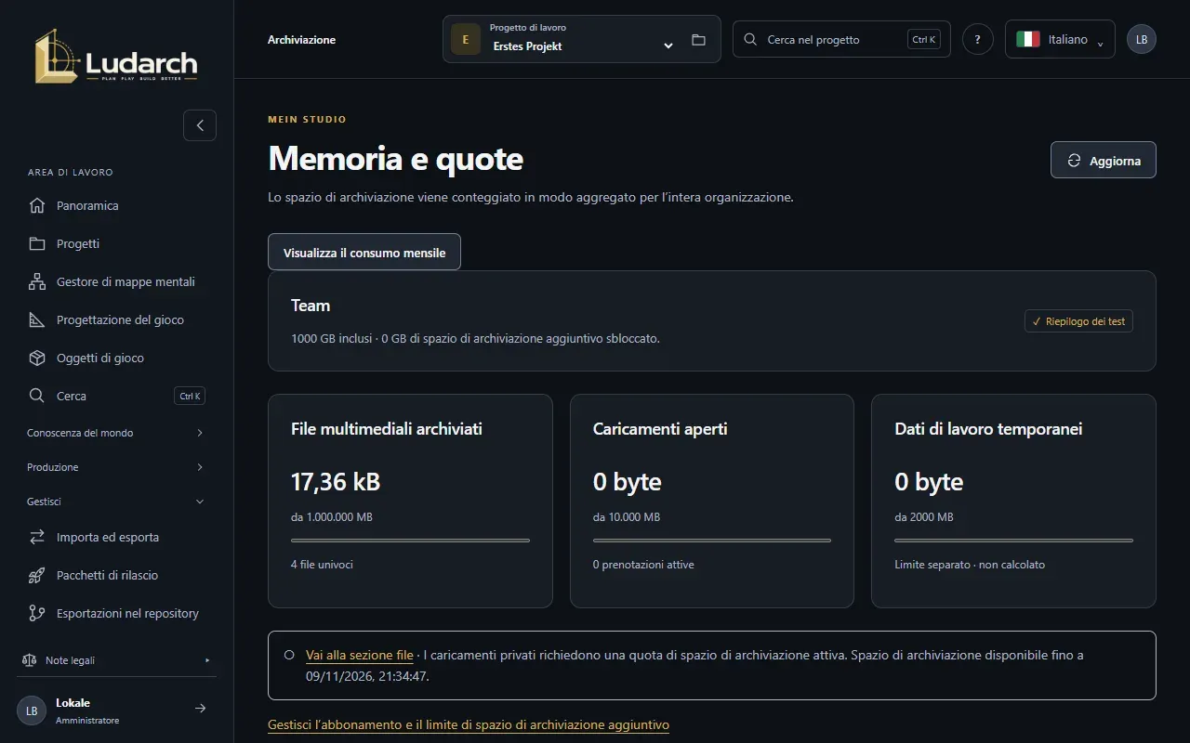Click the circle icon in info notice
This screenshot has width=1190, height=743.
tap(289, 655)
